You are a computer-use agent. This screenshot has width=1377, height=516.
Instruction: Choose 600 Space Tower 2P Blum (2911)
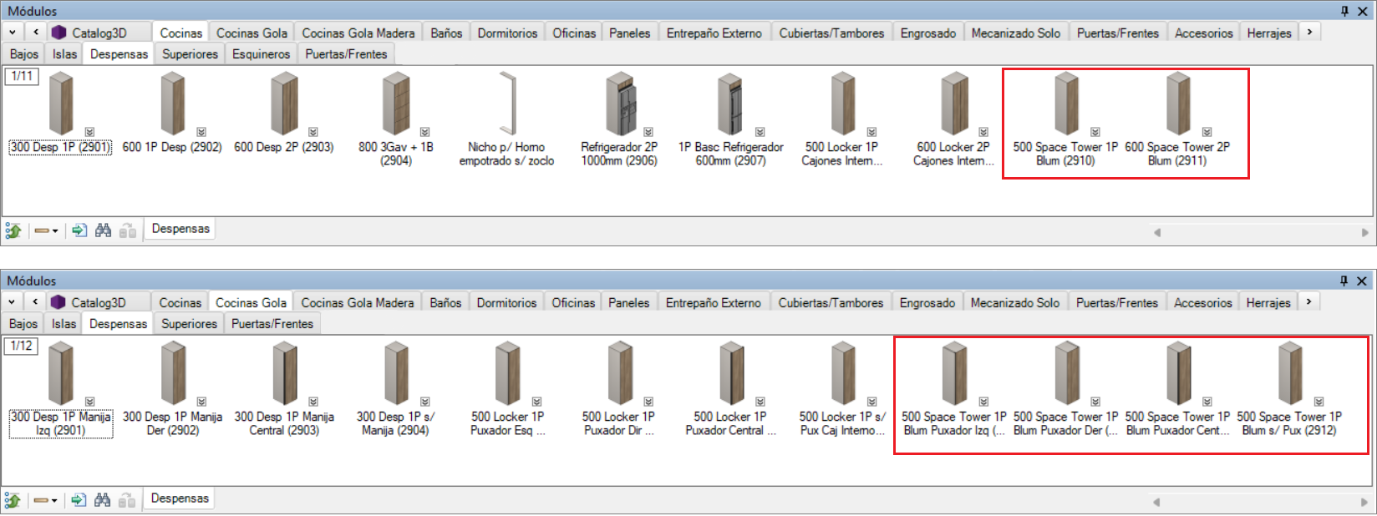(x=1178, y=104)
